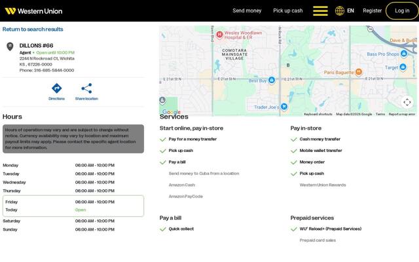The image size is (419, 262).
Task: Click the green Open status under Today
Action: click(81, 210)
